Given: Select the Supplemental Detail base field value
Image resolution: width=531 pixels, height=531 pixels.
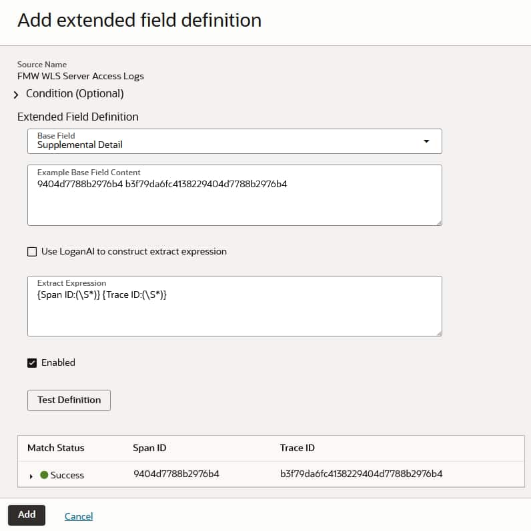Looking at the screenshot, I should click(80, 145).
